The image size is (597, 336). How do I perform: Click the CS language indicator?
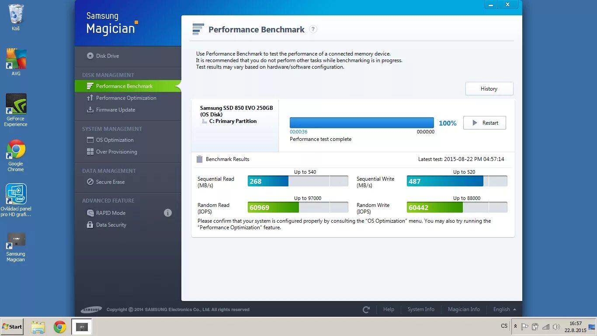[x=504, y=326]
